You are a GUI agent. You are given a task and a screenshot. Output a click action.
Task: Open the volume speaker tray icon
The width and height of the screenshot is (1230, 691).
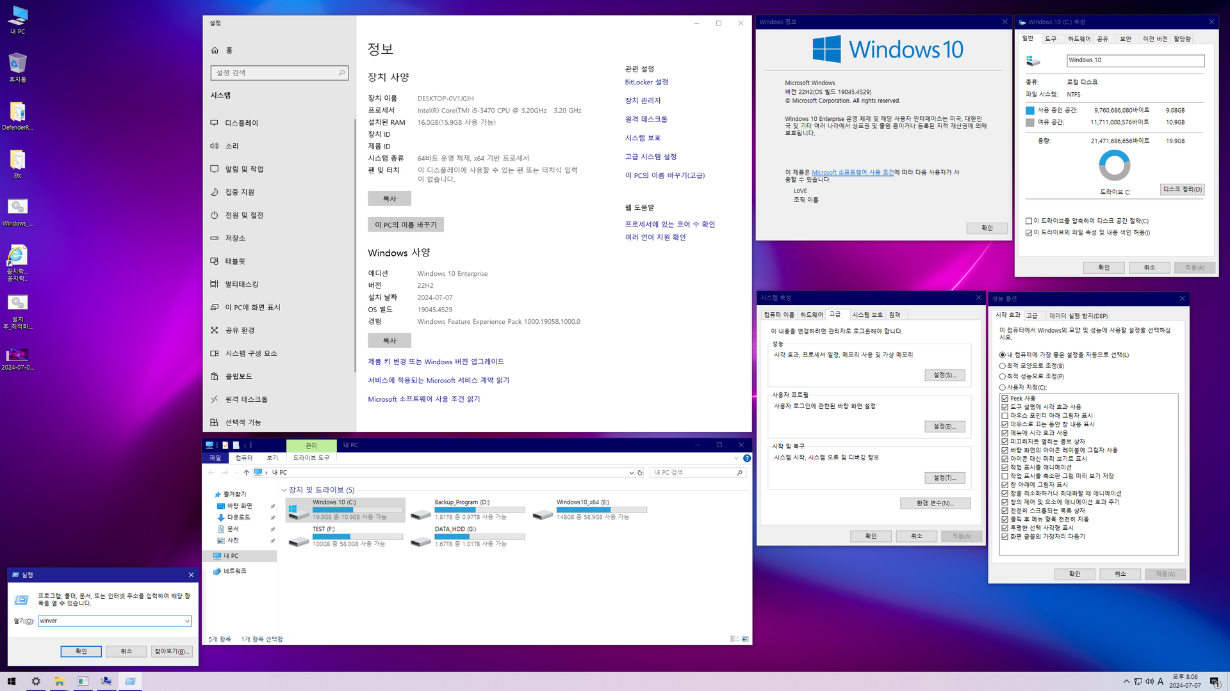tap(1149, 681)
